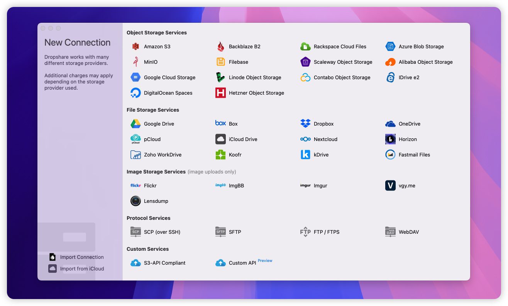508x306 pixels.
Task: Choose the Google Drive triangle icon
Action: [135, 124]
